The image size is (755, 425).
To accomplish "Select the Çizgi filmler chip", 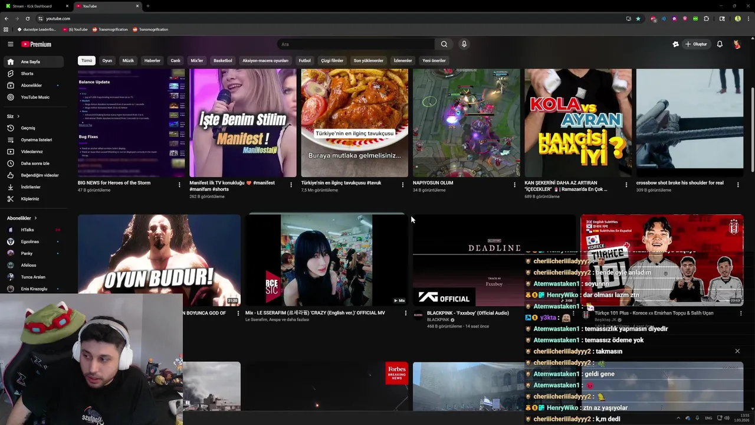I will [x=332, y=61].
